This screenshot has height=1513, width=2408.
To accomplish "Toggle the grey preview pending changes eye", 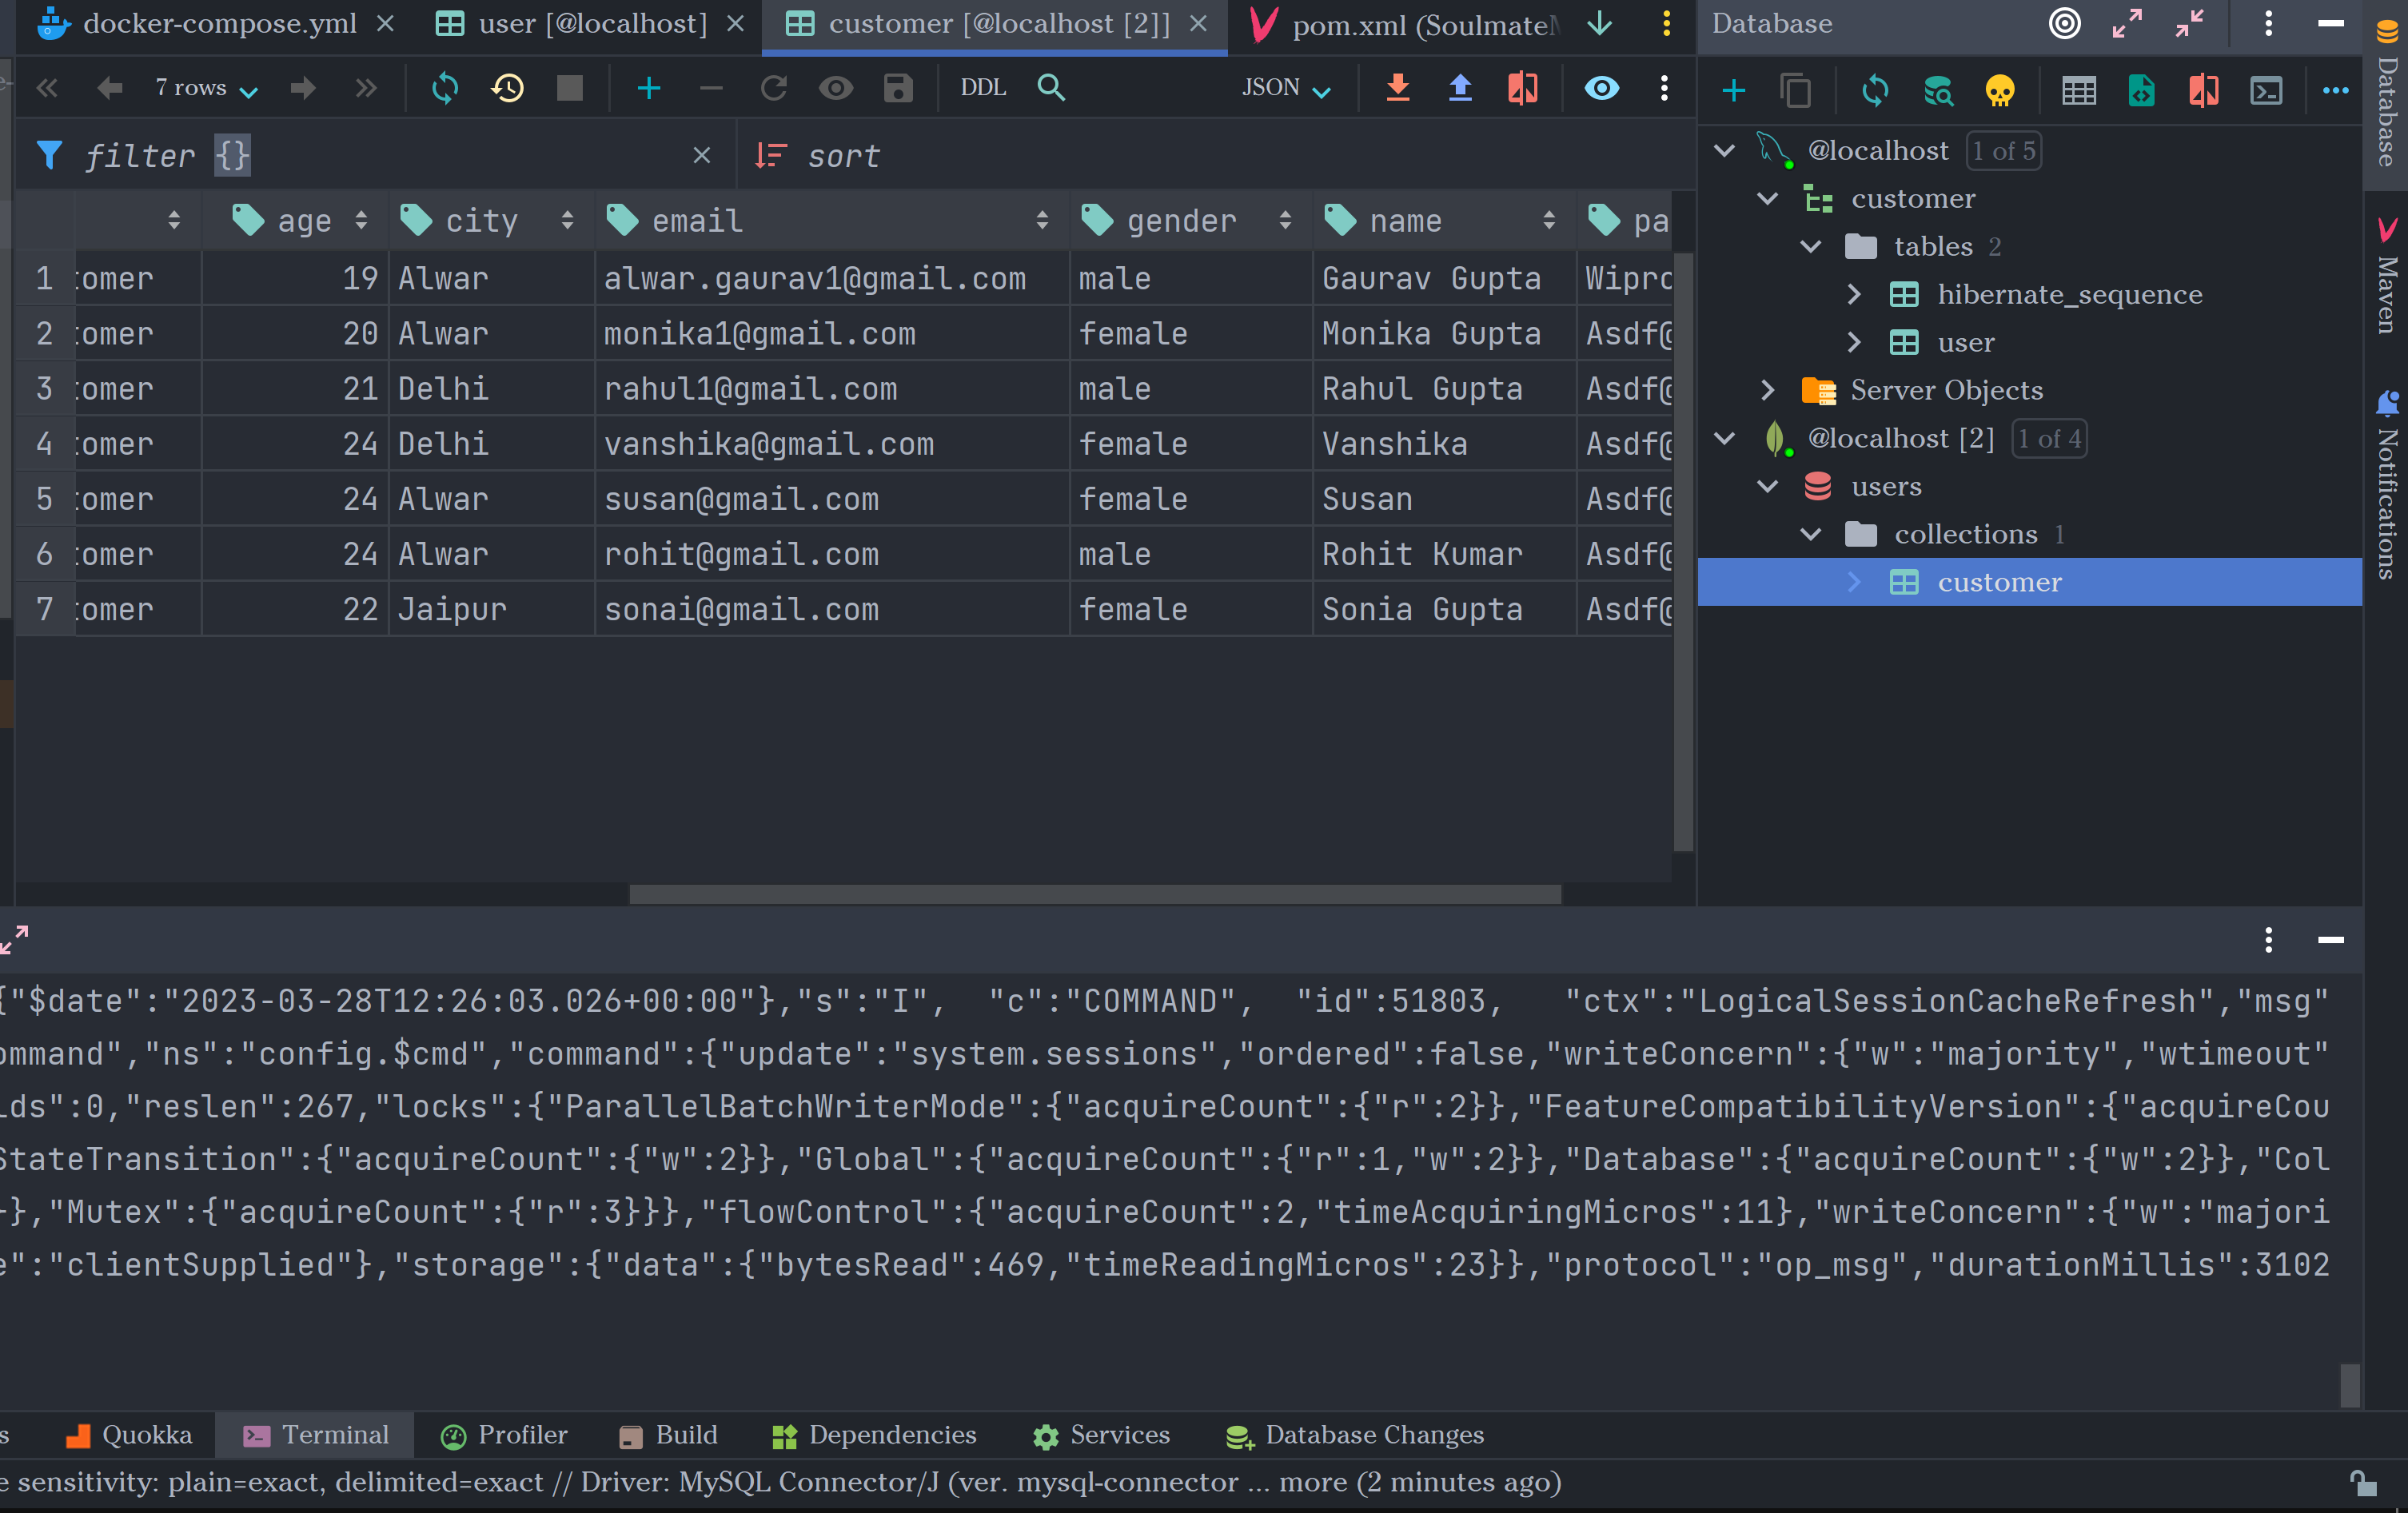I will pyautogui.click(x=836, y=88).
